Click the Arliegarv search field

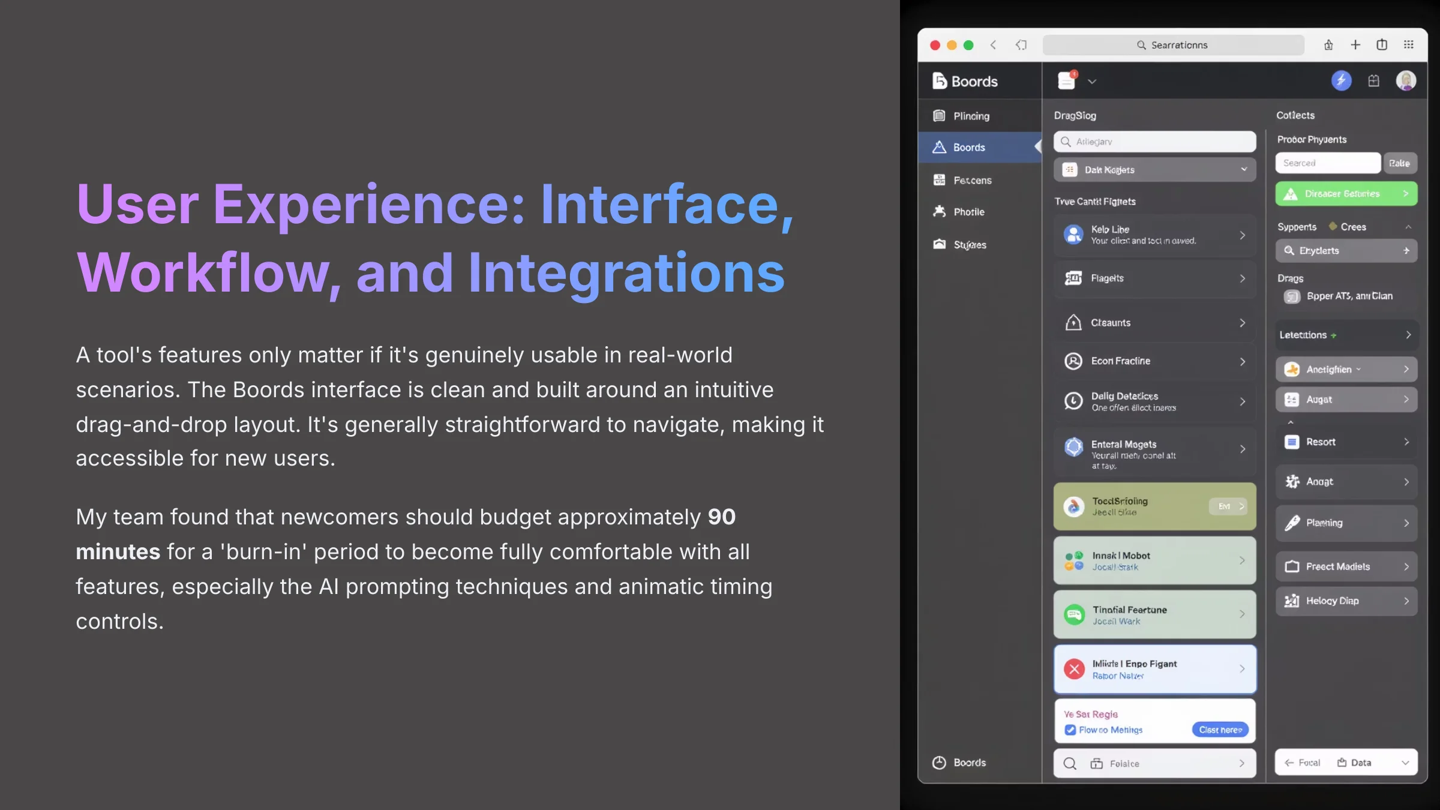pos(1154,142)
